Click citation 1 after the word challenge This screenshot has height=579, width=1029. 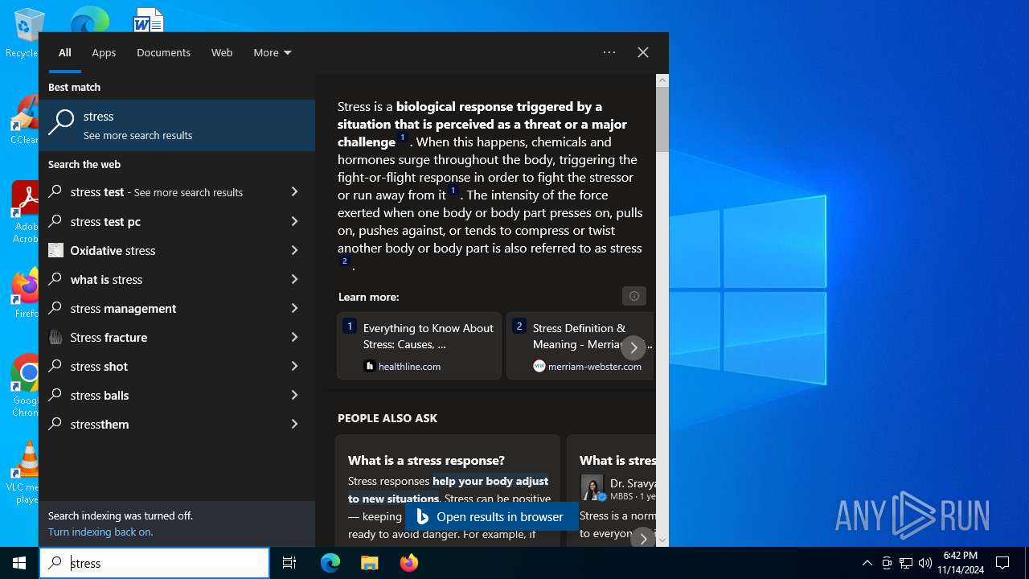pyautogui.click(x=403, y=138)
